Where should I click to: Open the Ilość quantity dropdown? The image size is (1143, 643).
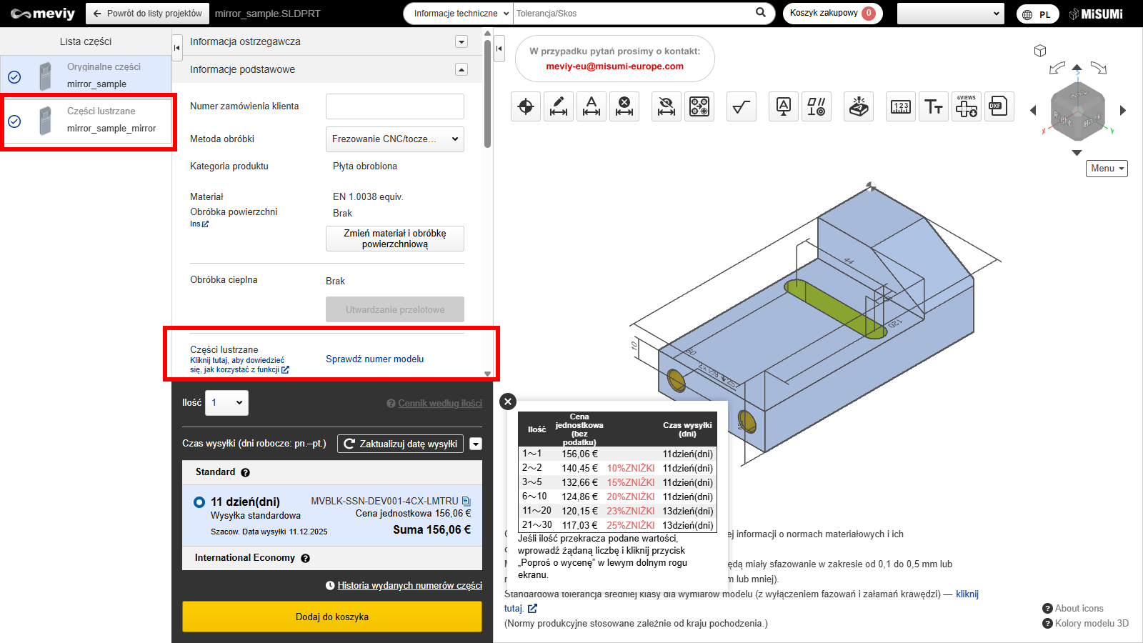(x=226, y=403)
